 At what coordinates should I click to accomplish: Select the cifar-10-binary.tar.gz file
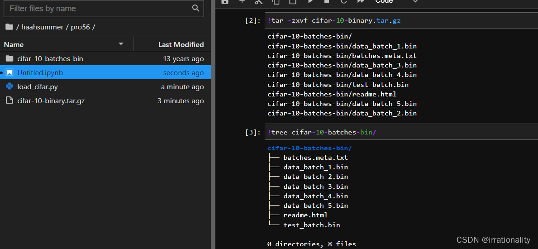point(105,101)
